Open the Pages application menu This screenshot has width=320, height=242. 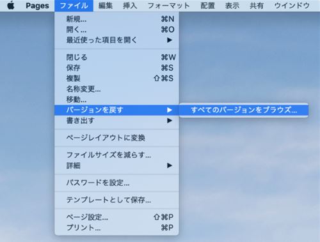pos(37,6)
